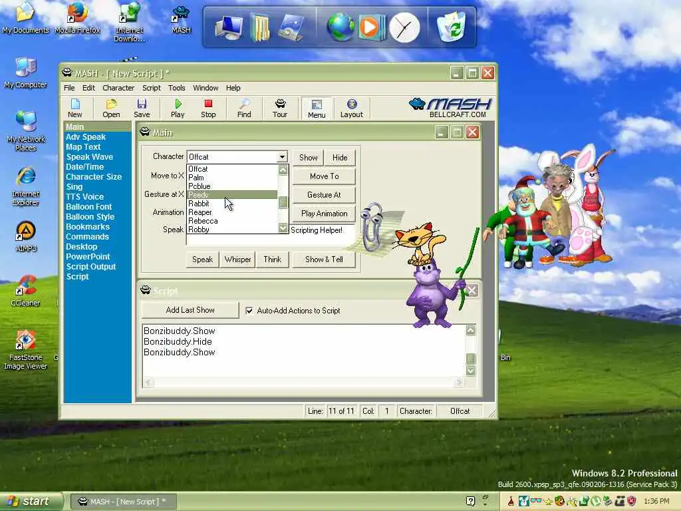Open Mozilla Firefox desktop icon
Image resolution: width=681 pixels, height=511 pixels.
78,18
